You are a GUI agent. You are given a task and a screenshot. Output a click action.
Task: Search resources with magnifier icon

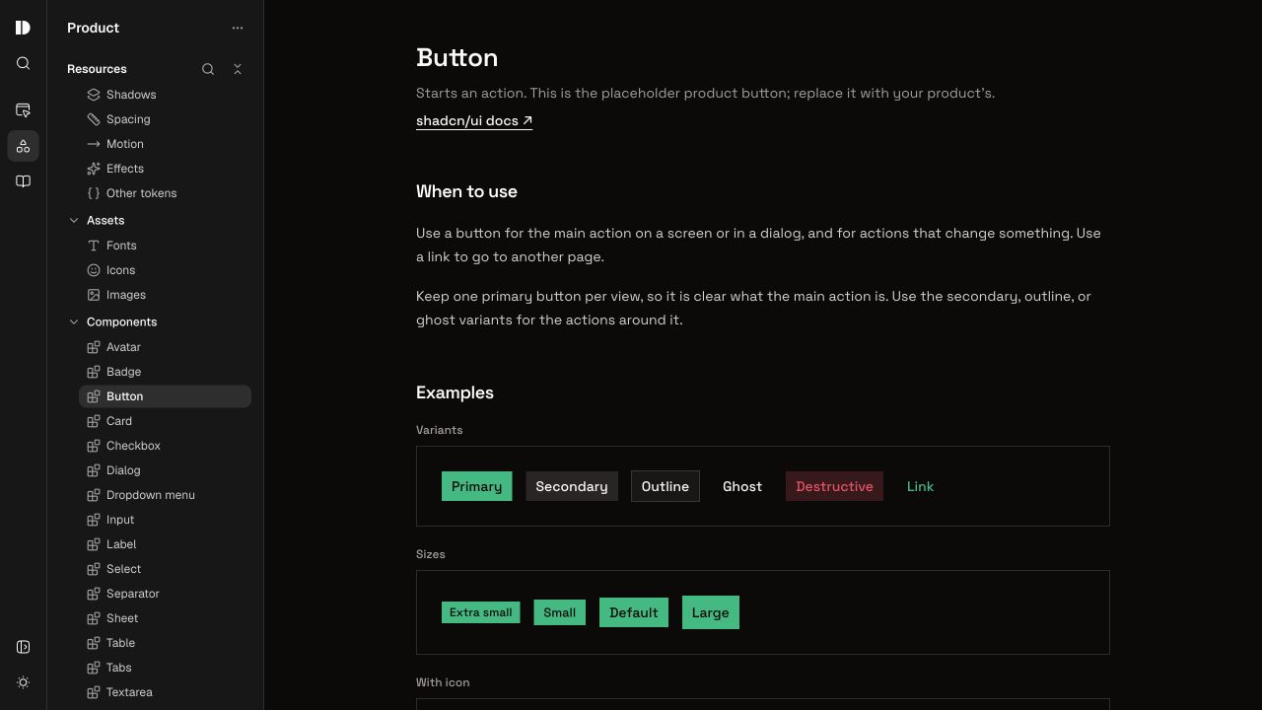click(x=208, y=69)
